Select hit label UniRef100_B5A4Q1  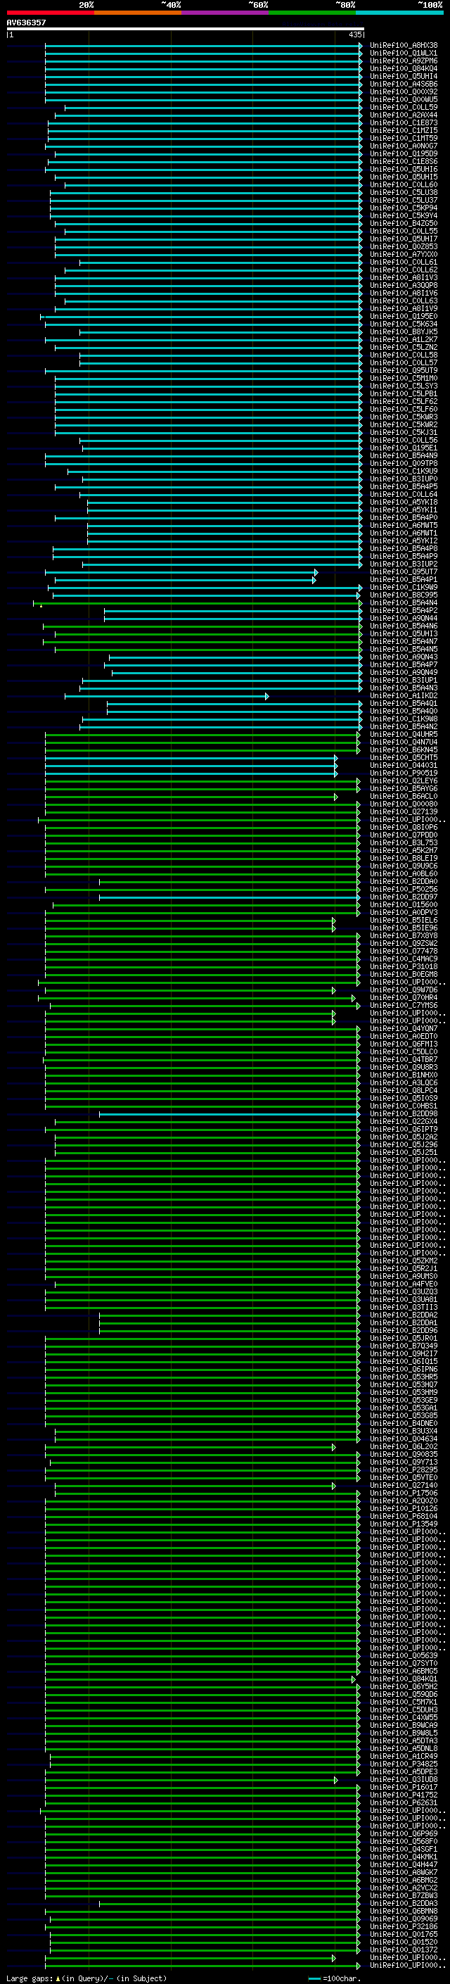pos(403,704)
